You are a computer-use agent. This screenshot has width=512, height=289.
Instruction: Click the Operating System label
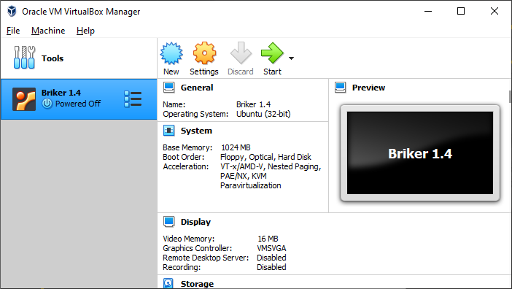tap(195, 114)
